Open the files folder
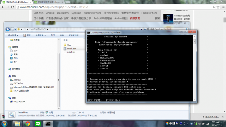This screenshot has width=226, height=127. (69, 45)
